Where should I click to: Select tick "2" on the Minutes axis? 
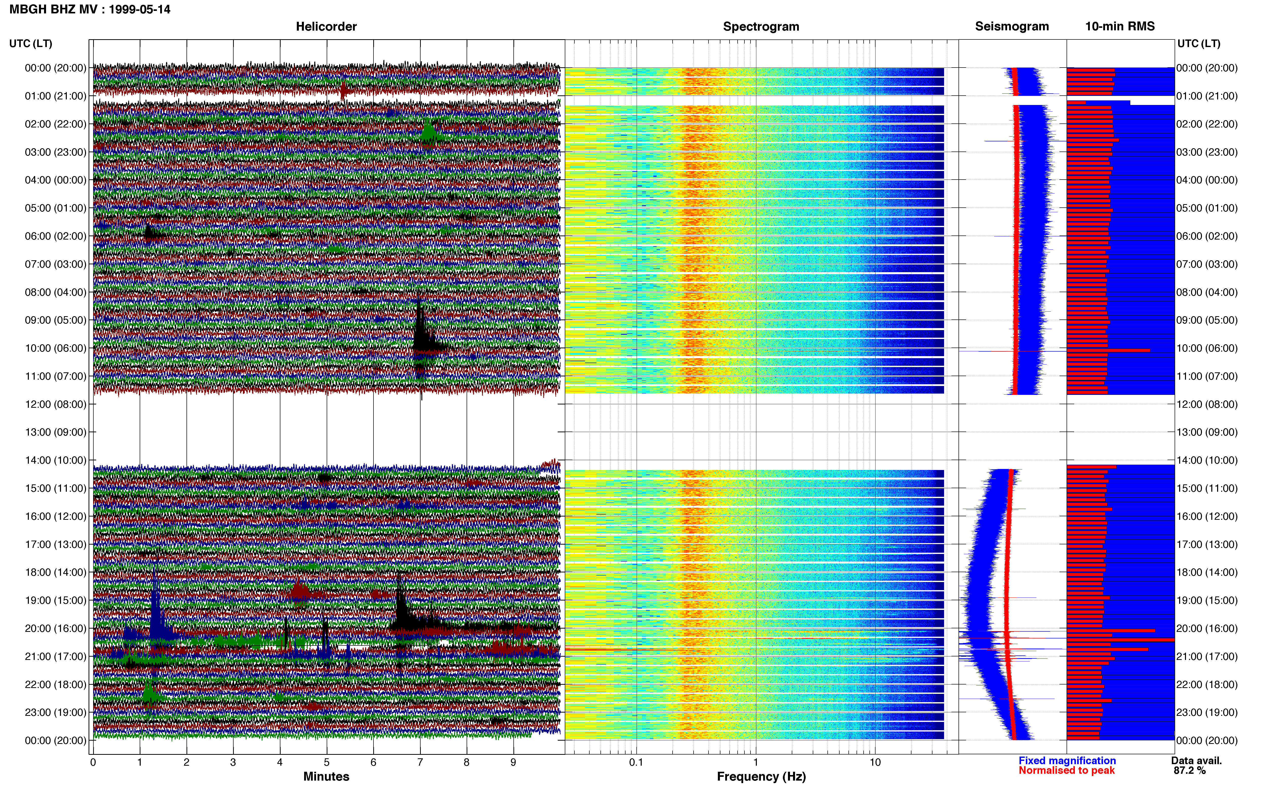[186, 762]
